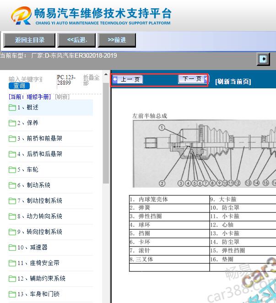Click table cell 8.三叉体
The image size is (276, 303).
coord(169,259)
